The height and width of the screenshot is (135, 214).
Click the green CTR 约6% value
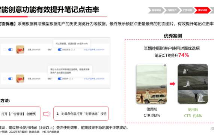point(193,116)
